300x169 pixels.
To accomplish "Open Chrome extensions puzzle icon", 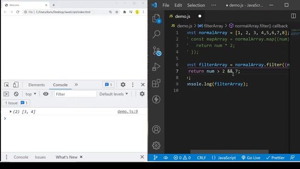I will (124, 12).
